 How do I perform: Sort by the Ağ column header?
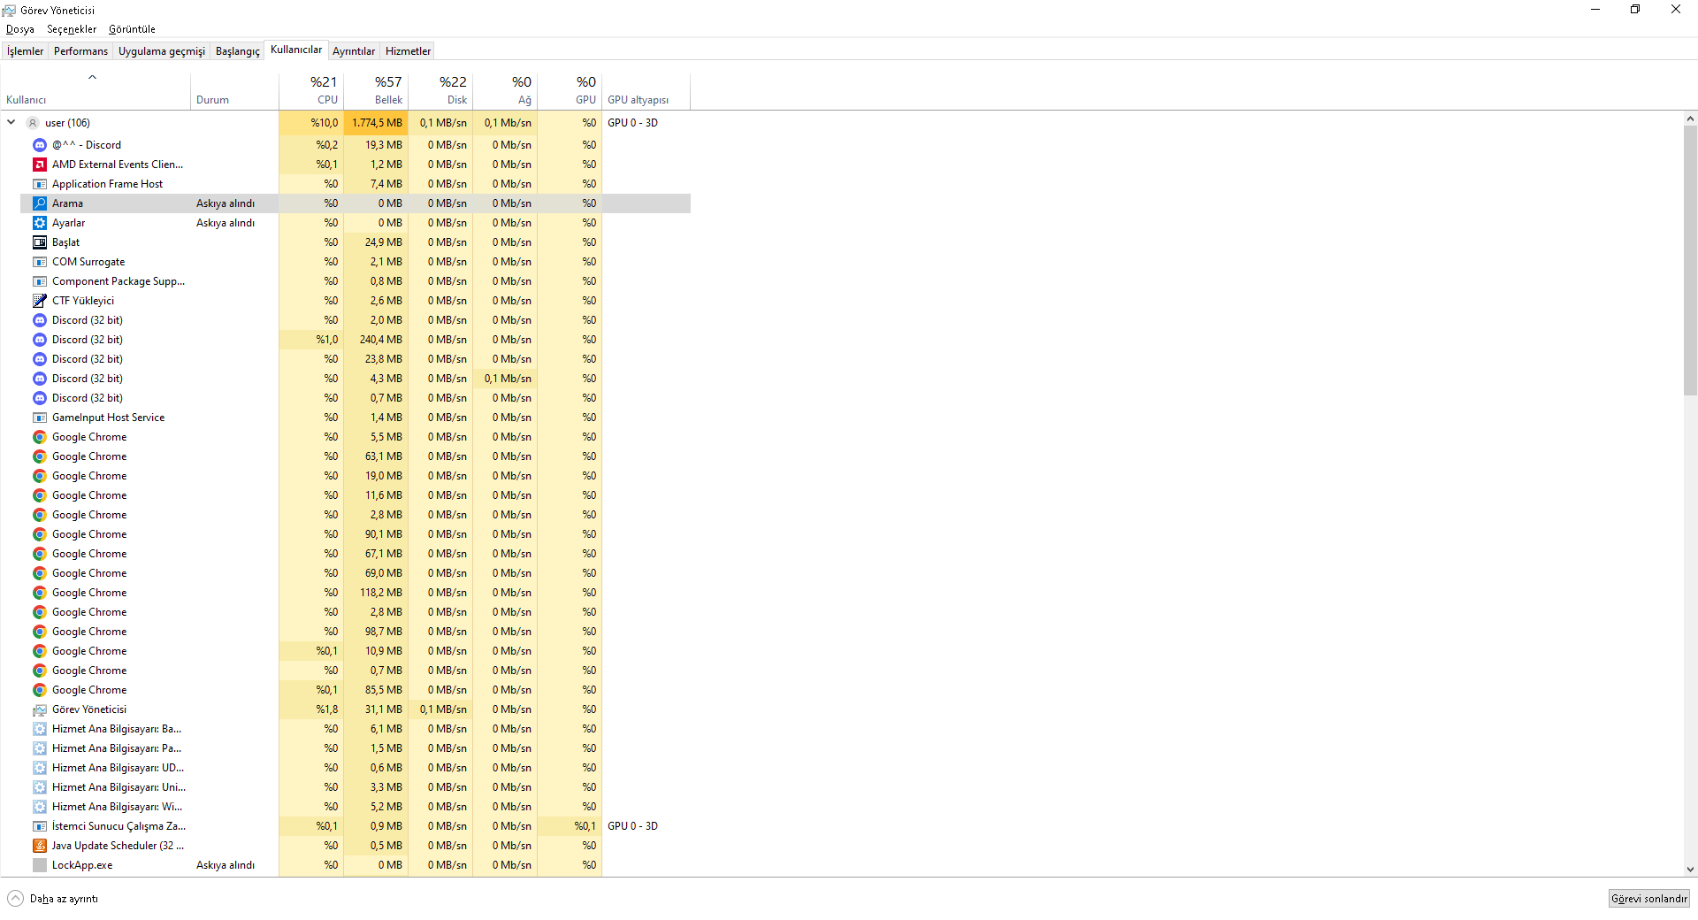click(x=505, y=91)
